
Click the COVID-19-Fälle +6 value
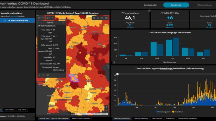pos(169,18)
